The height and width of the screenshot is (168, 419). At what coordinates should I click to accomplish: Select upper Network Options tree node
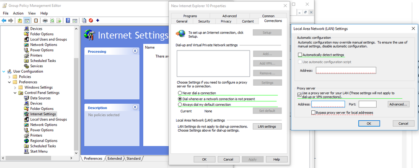pos(44,45)
